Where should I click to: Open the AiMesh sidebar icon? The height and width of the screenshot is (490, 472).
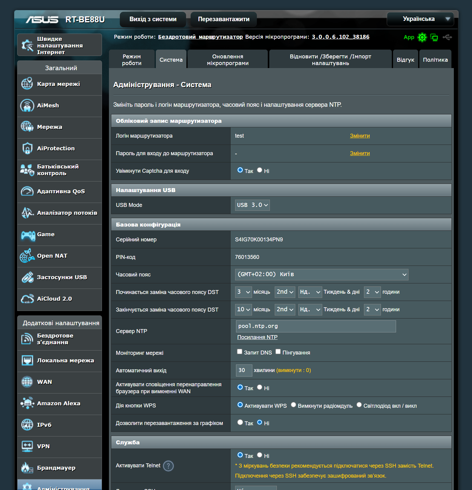(x=27, y=106)
